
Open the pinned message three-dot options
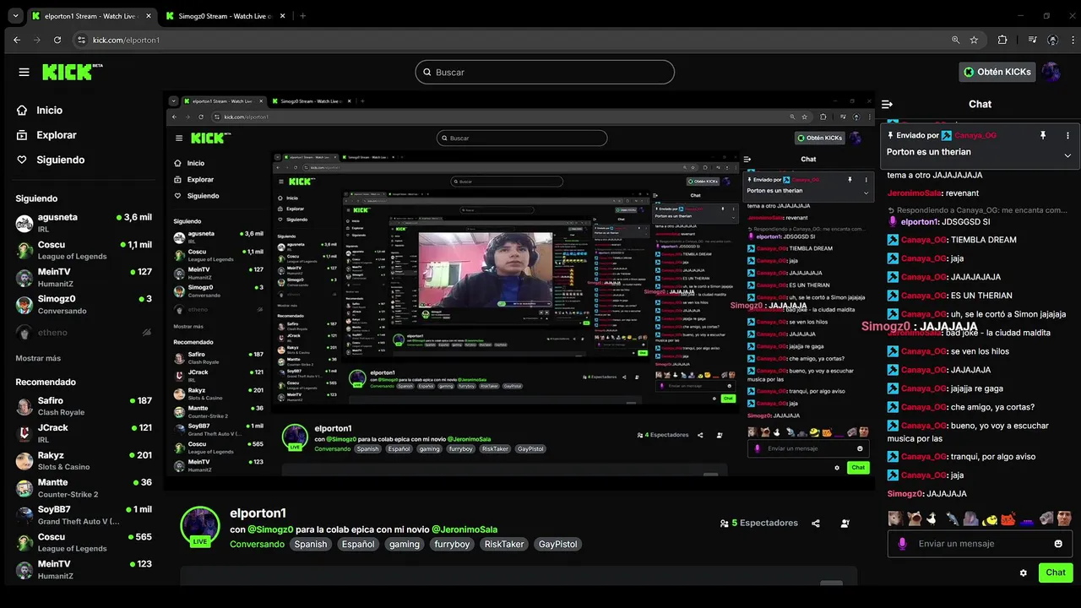pyautogui.click(x=1067, y=135)
